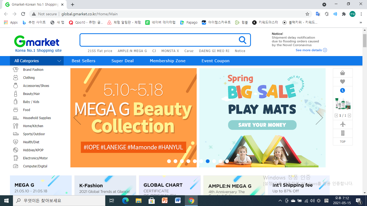Click the MONSTA X keyword link

coord(170,51)
